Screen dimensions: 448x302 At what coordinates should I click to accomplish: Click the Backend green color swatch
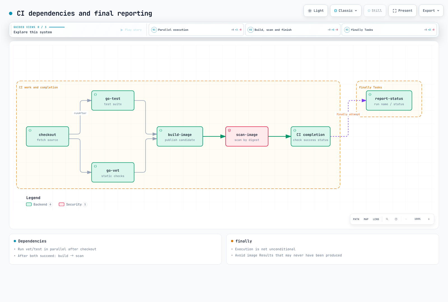tap(29, 204)
